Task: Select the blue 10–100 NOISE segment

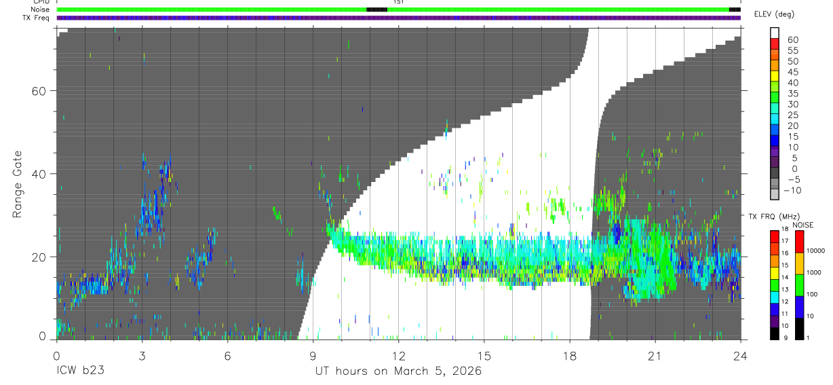Action: 800,306
